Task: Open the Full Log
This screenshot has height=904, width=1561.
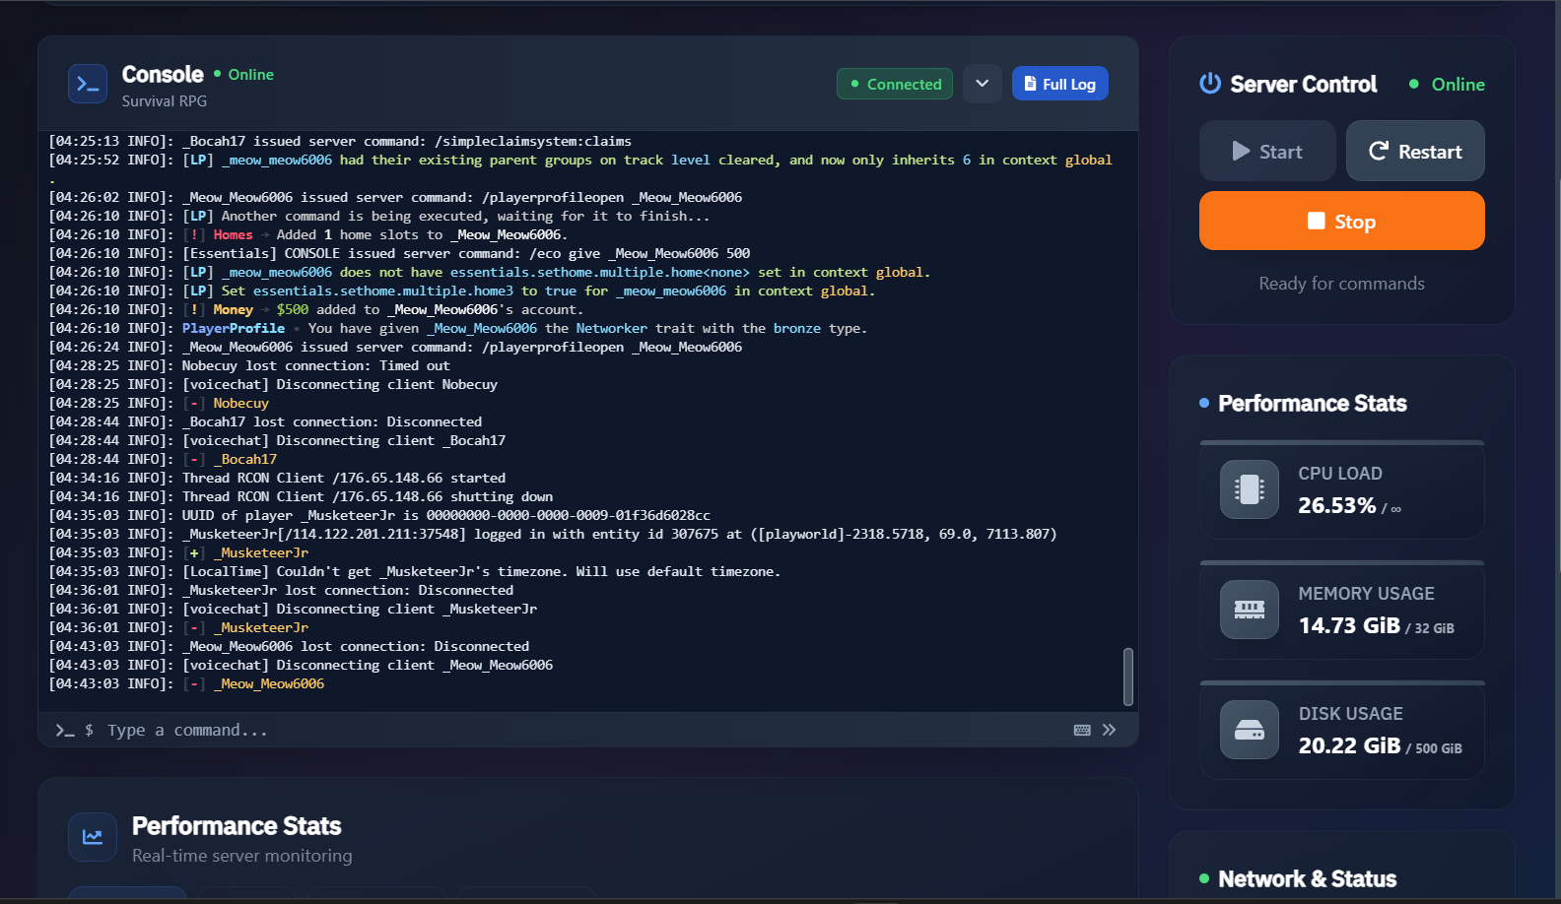Action: [1060, 84]
